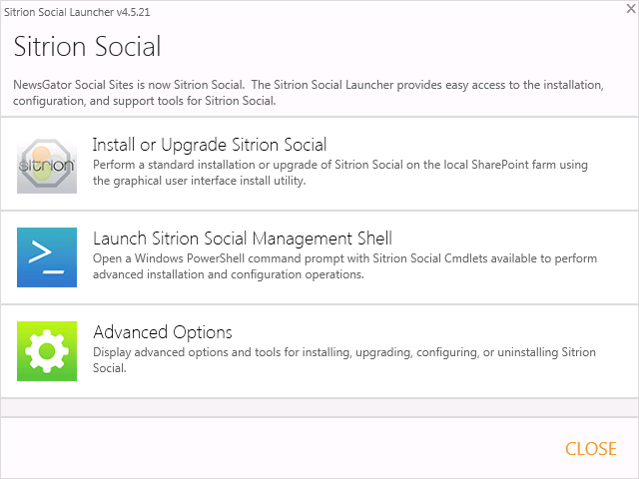Click the blank footer area left of CLOSE
639x479 pixels.
(280, 449)
